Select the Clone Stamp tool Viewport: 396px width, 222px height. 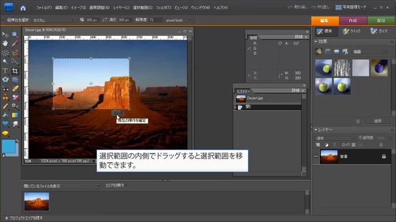point(5,97)
